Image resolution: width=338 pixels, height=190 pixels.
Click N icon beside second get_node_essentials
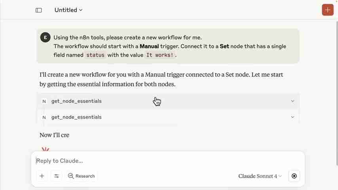[44, 117]
